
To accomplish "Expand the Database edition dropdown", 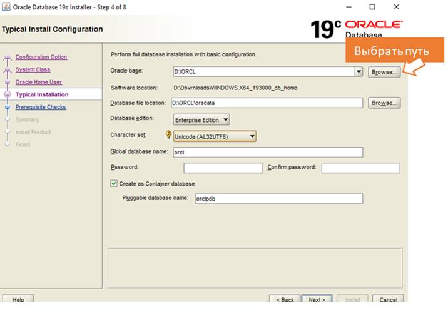I will click(225, 119).
